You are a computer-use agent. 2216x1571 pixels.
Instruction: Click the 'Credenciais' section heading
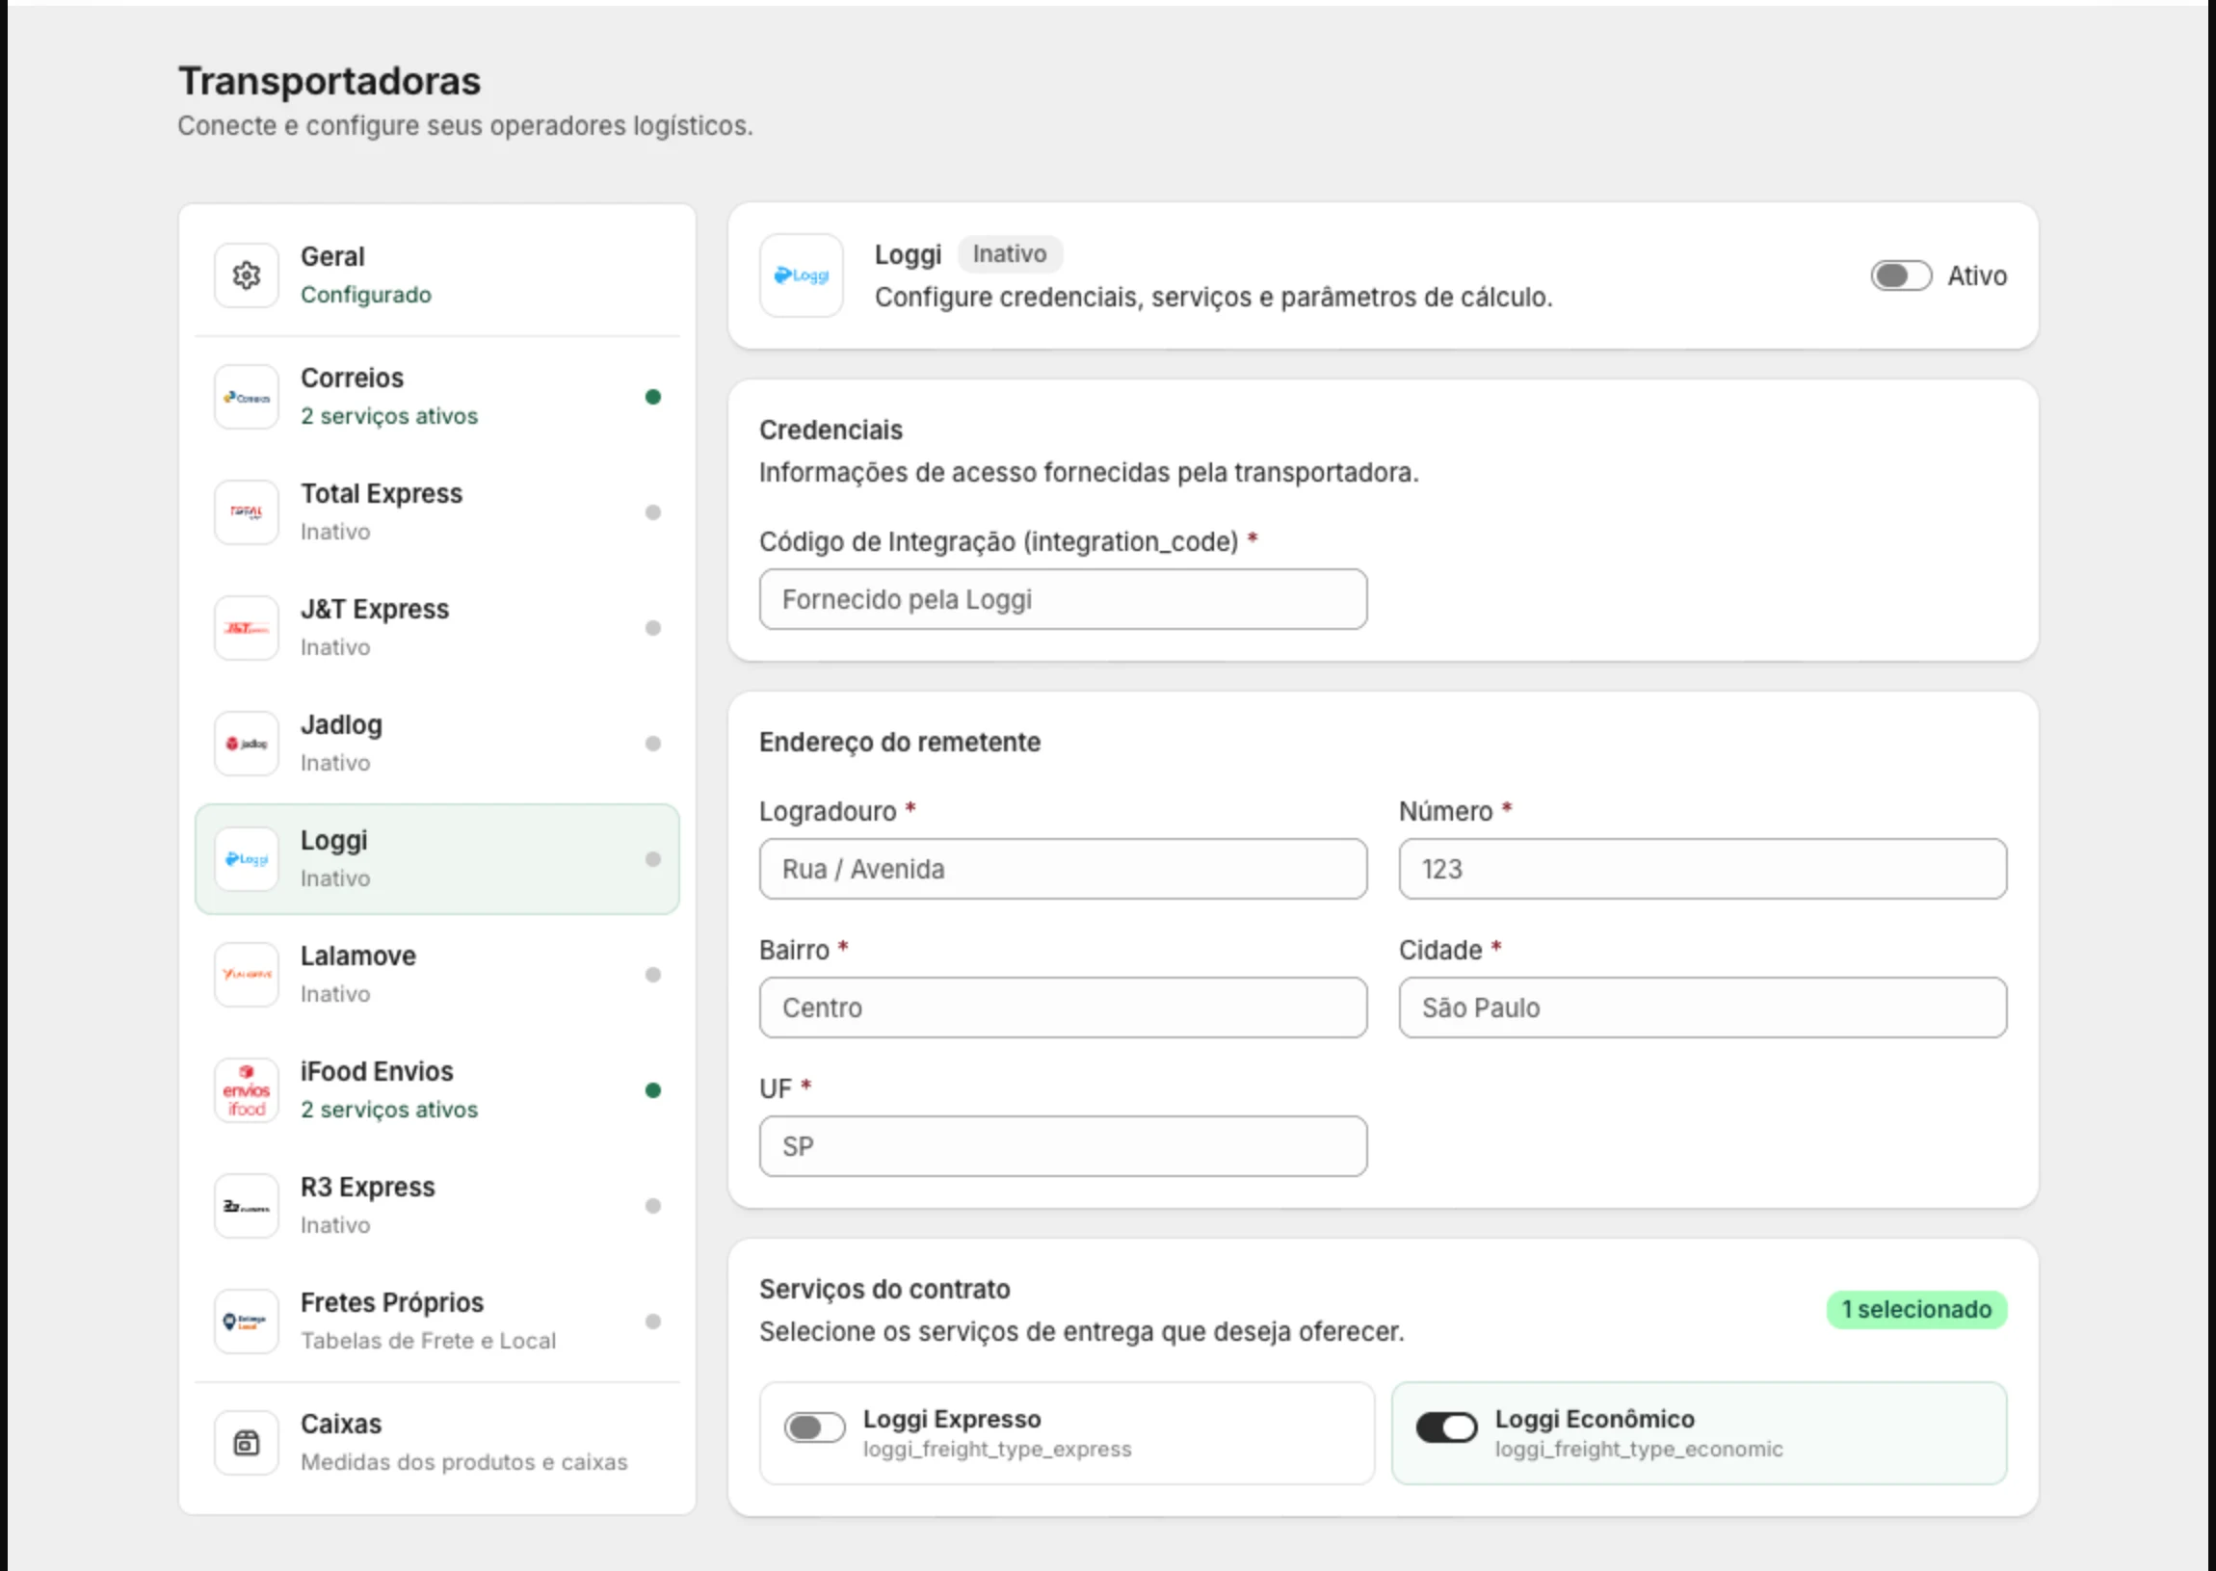831,431
